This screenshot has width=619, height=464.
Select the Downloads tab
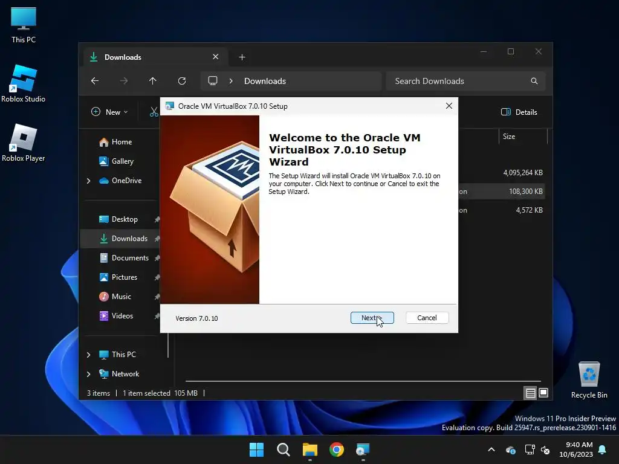click(156, 57)
